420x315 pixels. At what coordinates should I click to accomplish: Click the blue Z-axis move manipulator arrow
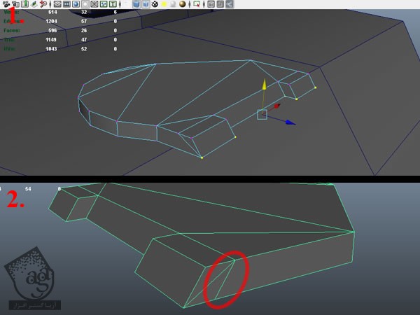coord(290,122)
